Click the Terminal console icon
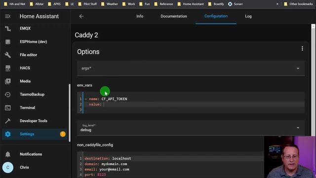The height and width of the screenshot is (178, 316). coord(8,108)
